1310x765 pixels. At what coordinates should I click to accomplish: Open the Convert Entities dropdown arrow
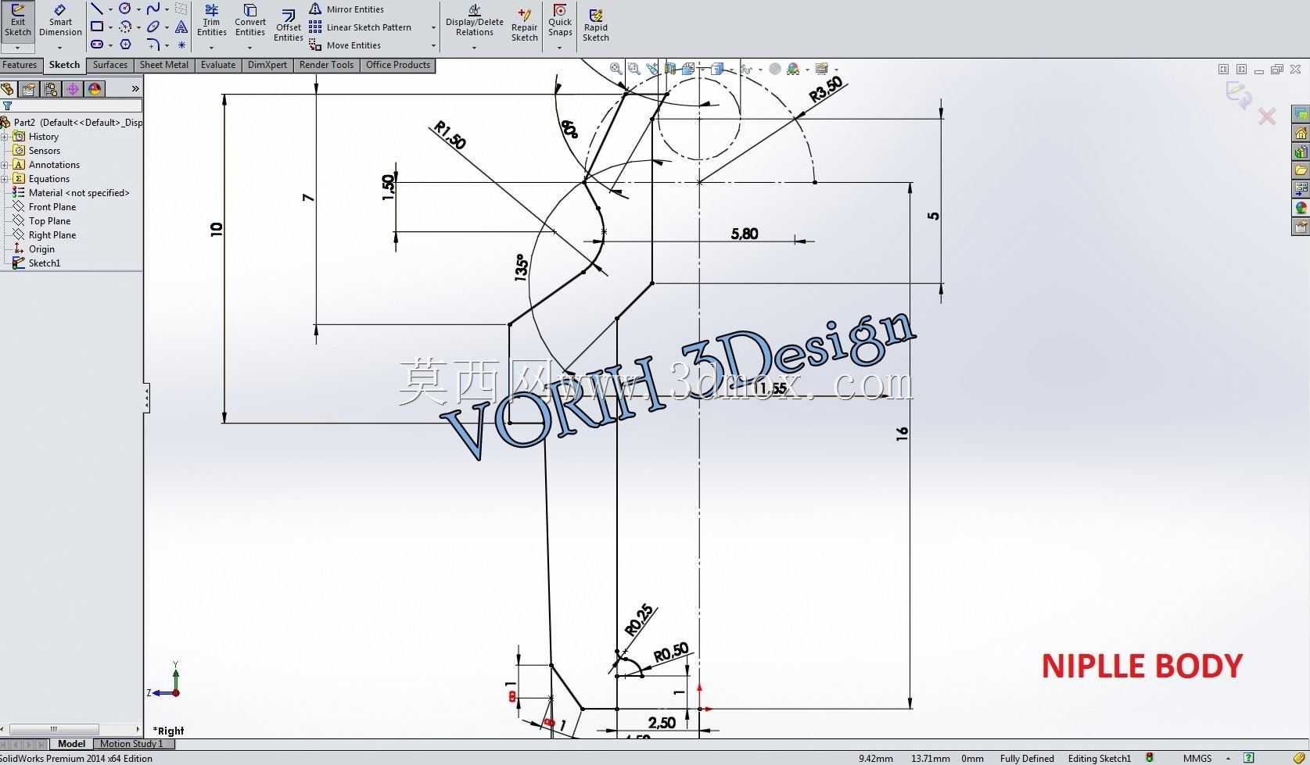[x=250, y=48]
